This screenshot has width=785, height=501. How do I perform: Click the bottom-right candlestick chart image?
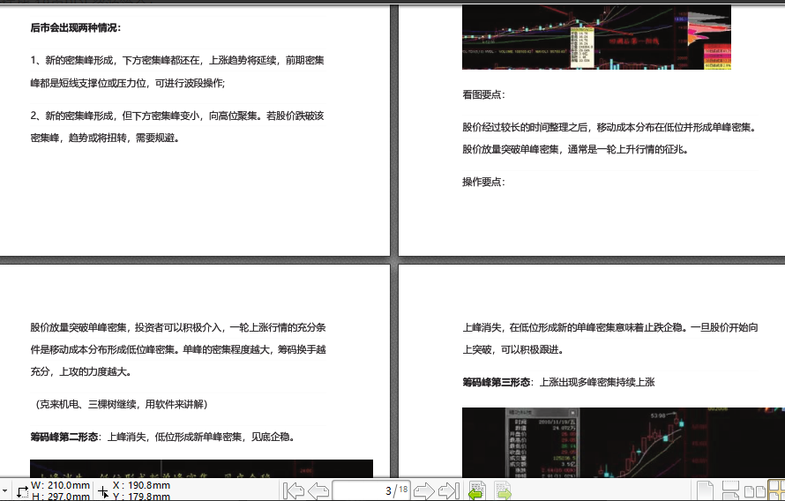[x=624, y=443]
